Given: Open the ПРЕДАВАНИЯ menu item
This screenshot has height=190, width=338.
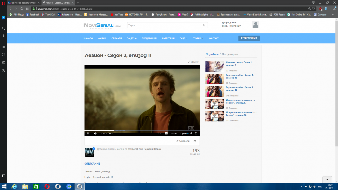Looking at the screenshot, I should pyautogui.click(x=149, y=38).
